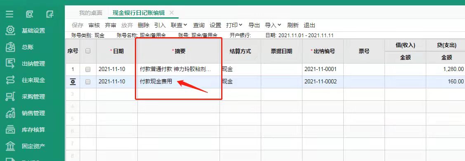Open 库存核算 module icon

click(10, 130)
